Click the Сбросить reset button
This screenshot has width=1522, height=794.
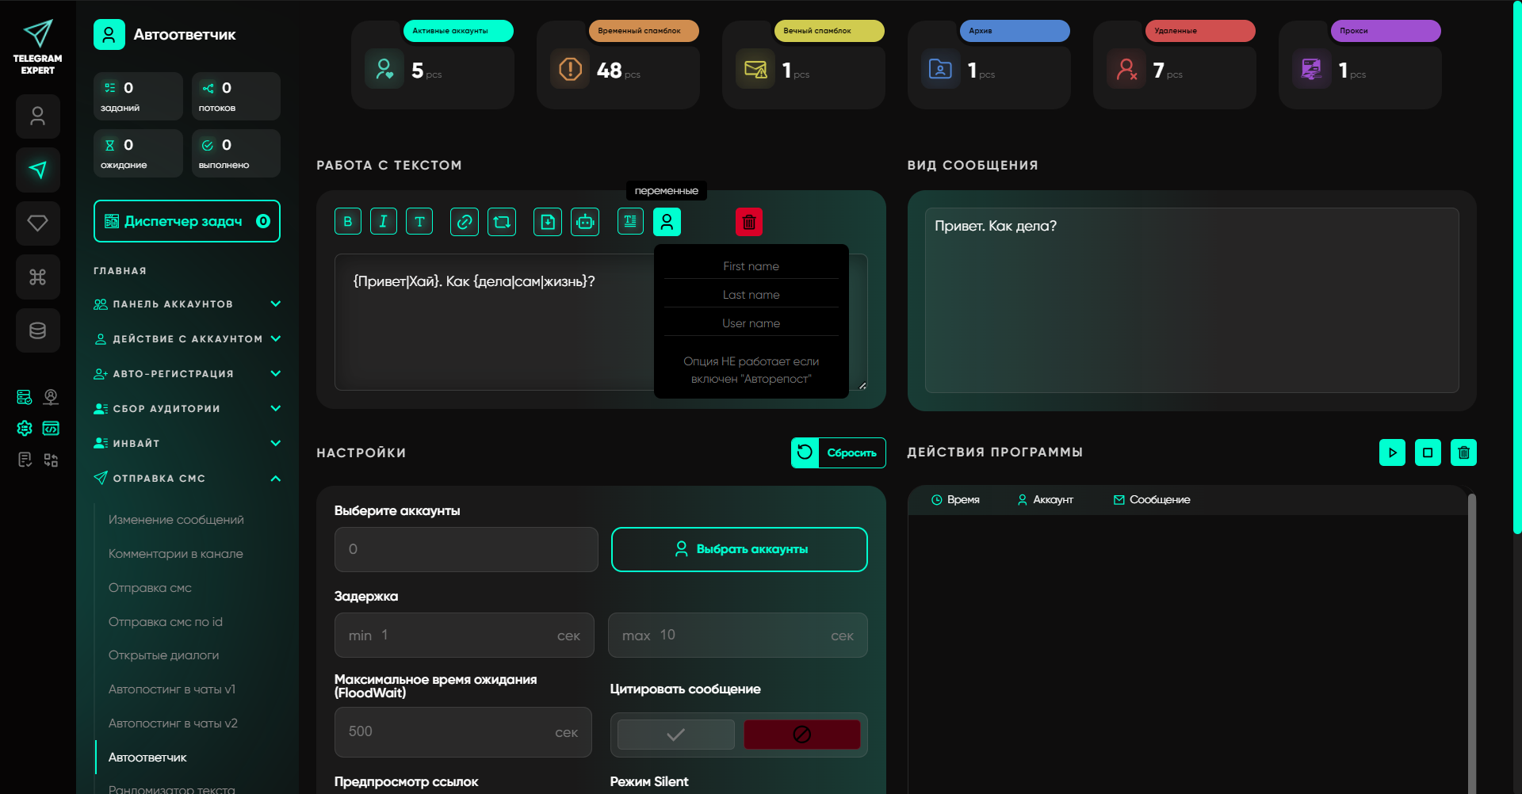[838, 452]
